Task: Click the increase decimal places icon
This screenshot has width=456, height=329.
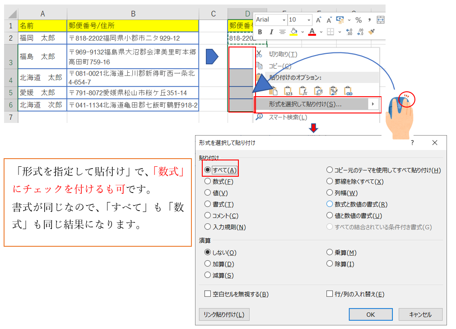Action: 349,32
